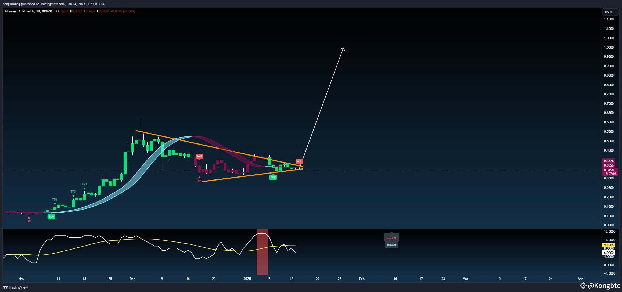The height and width of the screenshot is (292, 622).
Task: Click the Algorand / TetherUS symbol title
Action: pos(19,11)
